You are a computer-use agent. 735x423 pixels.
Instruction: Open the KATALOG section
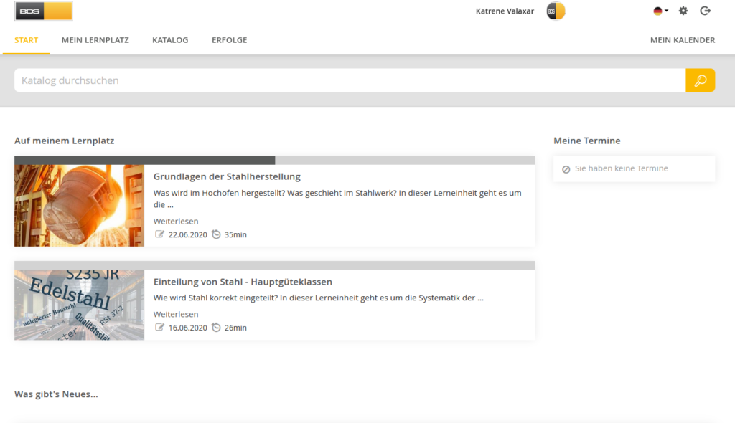[x=170, y=40]
